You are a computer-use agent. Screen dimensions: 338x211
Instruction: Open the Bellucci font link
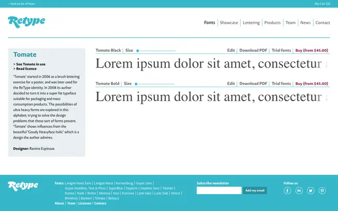coord(114,198)
